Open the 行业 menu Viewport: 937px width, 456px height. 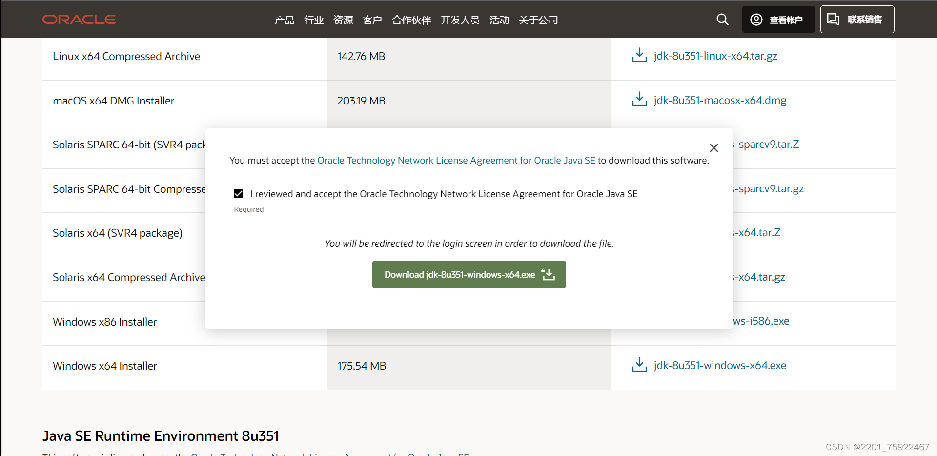[x=313, y=20]
